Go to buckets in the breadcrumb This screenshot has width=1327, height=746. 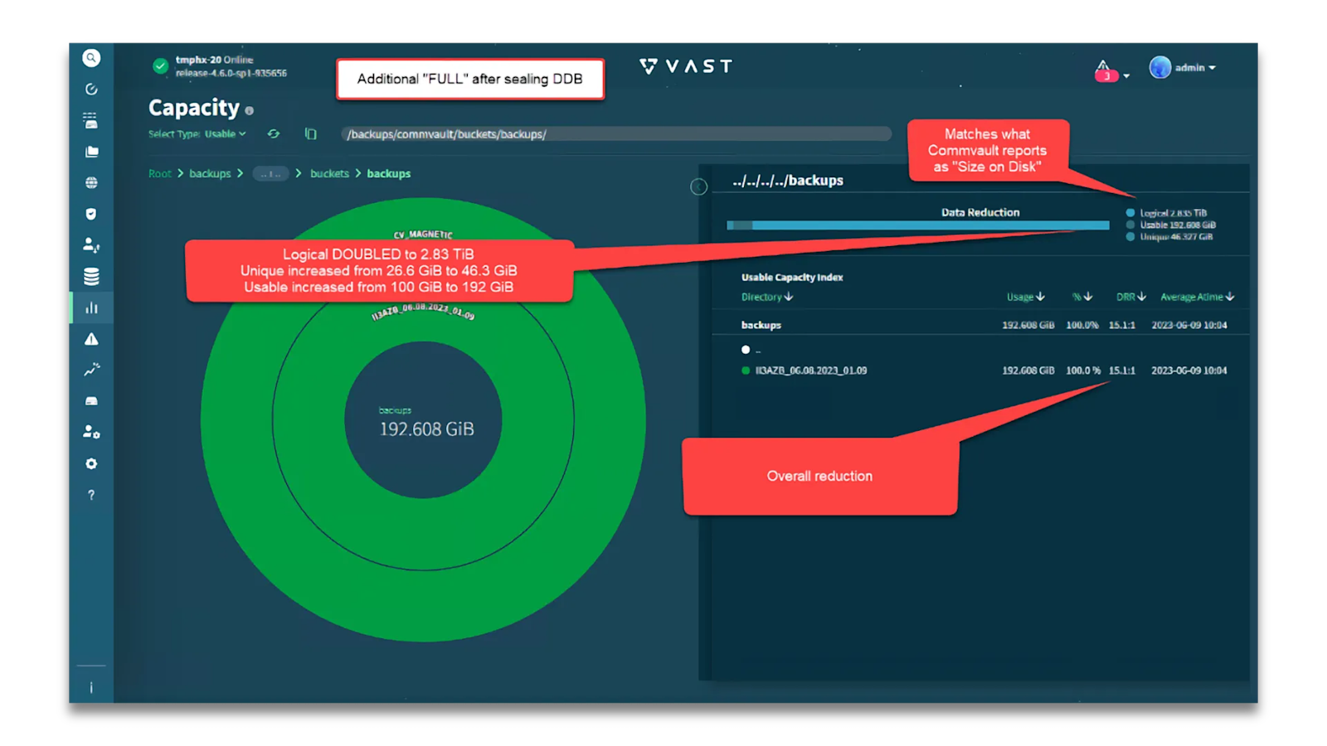[x=329, y=173]
